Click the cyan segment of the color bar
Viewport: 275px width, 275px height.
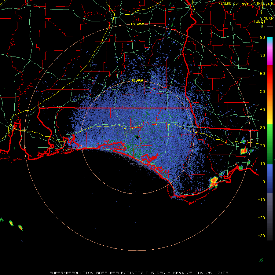click(270, 40)
